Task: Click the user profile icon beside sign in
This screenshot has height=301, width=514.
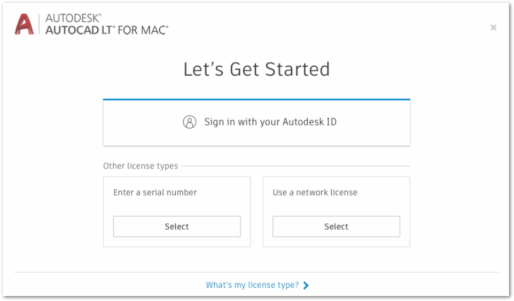Action: tap(189, 122)
